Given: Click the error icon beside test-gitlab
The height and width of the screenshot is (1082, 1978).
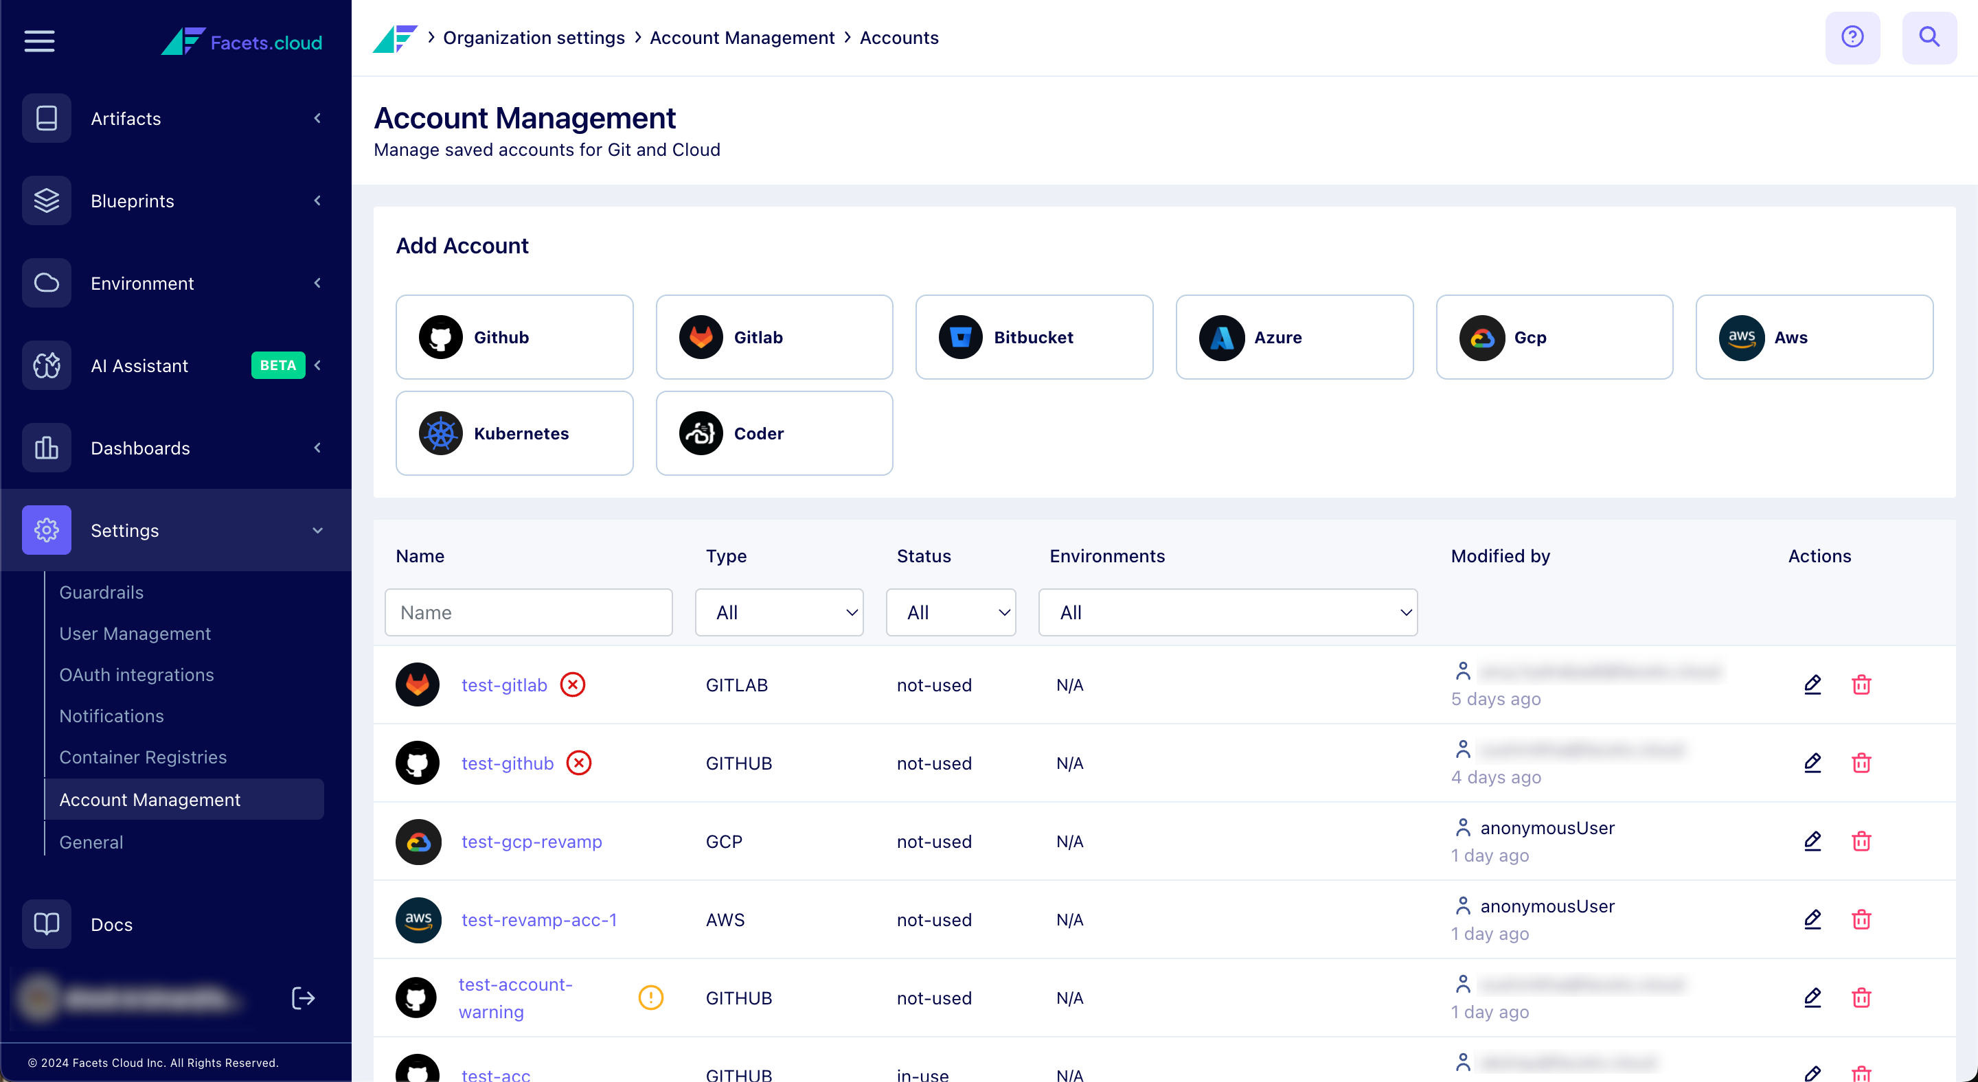Looking at the screenshot, I should [x=573, y=684].
